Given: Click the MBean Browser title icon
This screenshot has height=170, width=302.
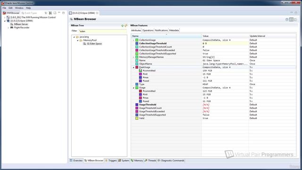Looking at the screenshot, I should point(71,19).
